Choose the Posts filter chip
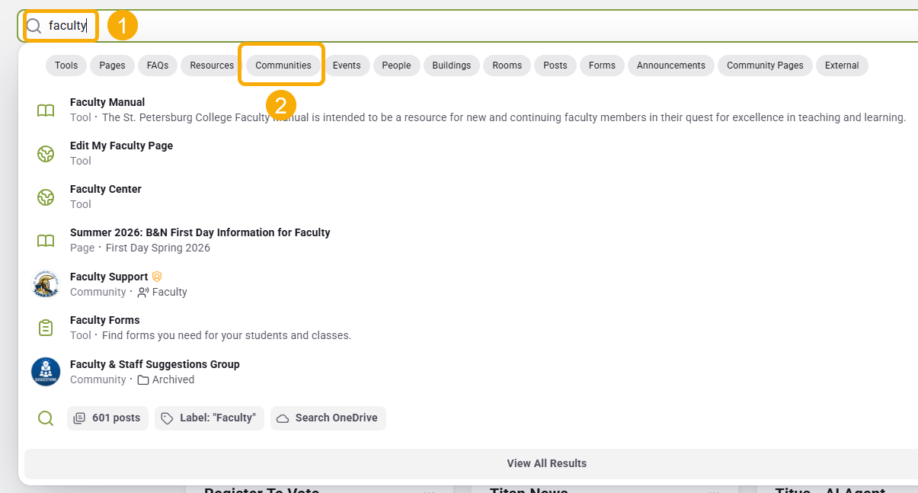918x493 pixels. tap(555, 66)
